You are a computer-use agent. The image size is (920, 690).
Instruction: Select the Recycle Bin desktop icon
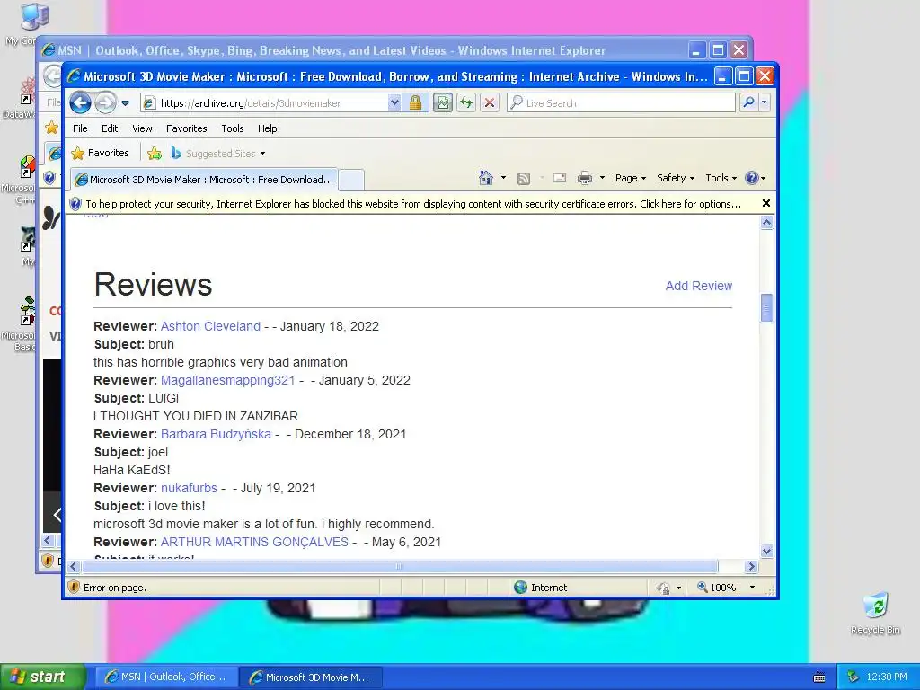pyautogui.click(x=875, y=613)
